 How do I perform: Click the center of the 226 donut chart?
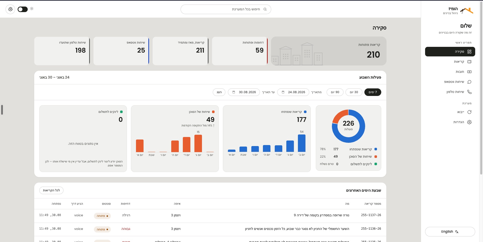click(348, 126)
